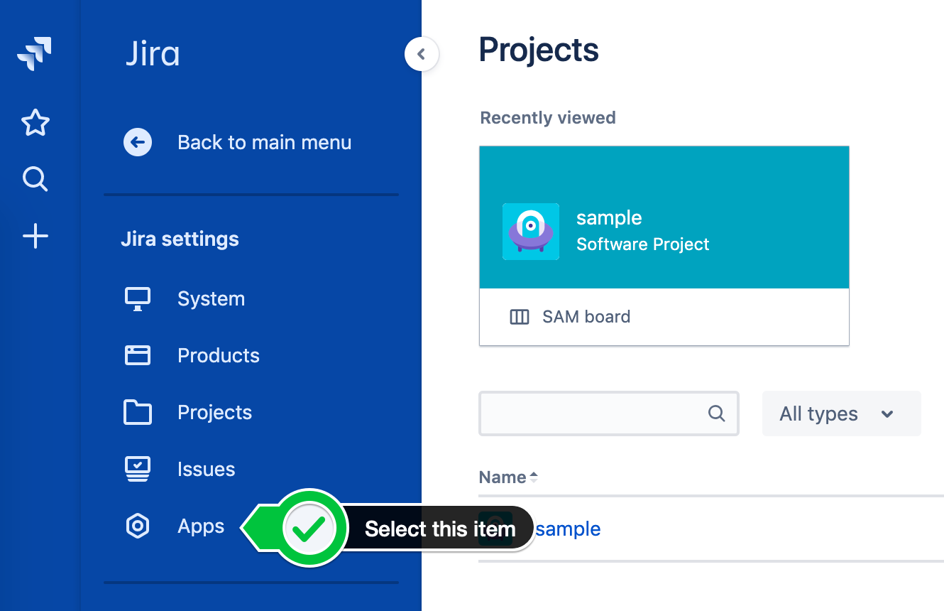
Task: Click the Apps hexagon icon
Action: tap(138, 526)
